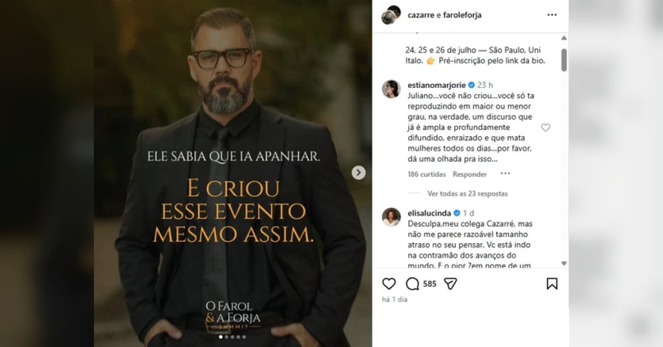Open comments via the speech bubble icon
663x347 pixels.
tap(412, 283)
